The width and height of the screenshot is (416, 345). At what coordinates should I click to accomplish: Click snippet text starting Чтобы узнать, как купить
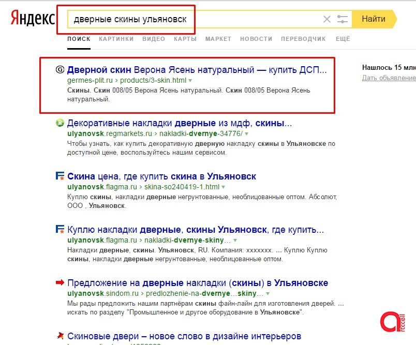201,148
